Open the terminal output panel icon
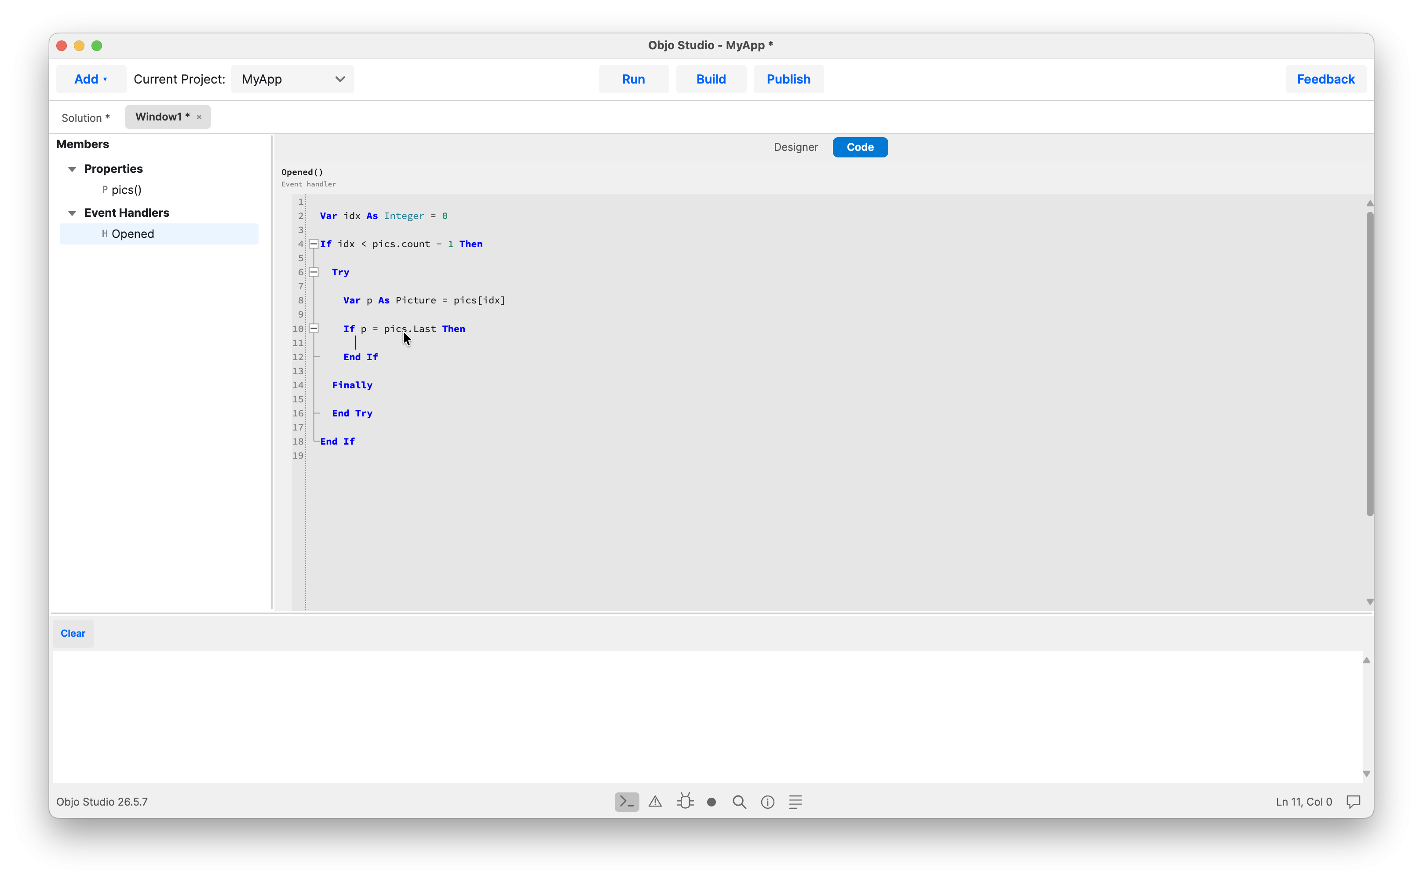The width and height of the screenshot is (1423, 883). [627, 801]
